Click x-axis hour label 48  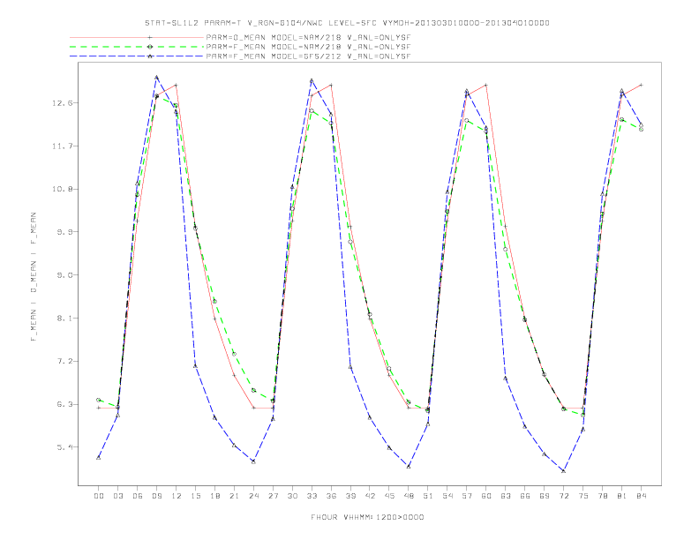[x=409, y=496]
